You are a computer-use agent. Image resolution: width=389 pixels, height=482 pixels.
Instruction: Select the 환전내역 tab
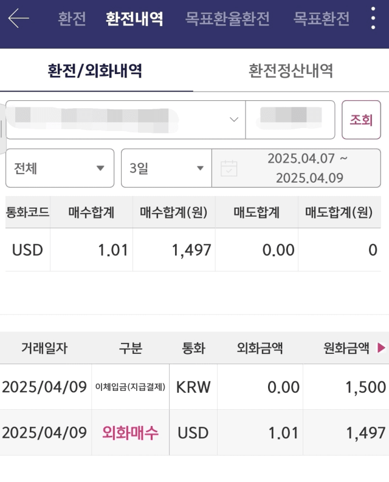[134, 18]
